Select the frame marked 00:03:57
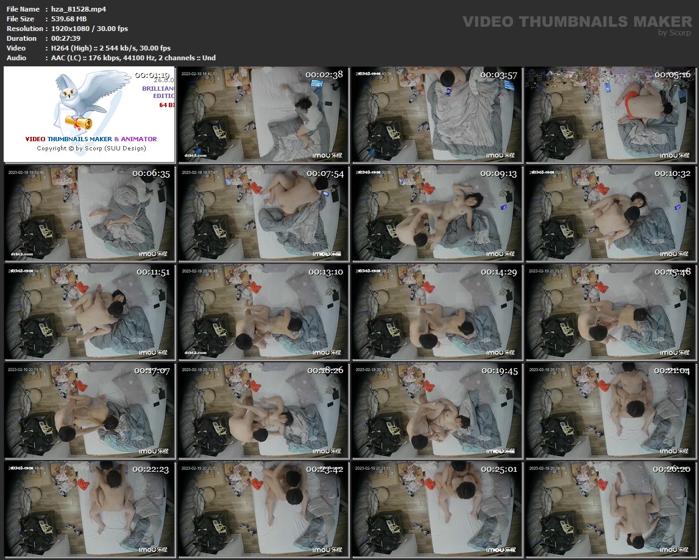This screenshot has height=560, width=699. point(437,114)
